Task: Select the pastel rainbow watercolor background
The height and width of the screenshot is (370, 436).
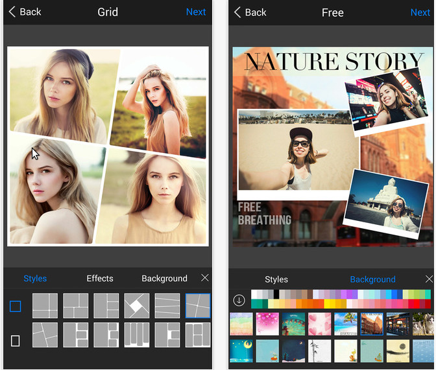Action: (x=241, y=324)
